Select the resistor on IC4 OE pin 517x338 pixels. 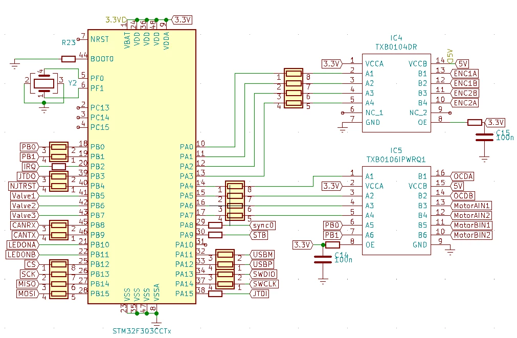(x=475, y=123)
